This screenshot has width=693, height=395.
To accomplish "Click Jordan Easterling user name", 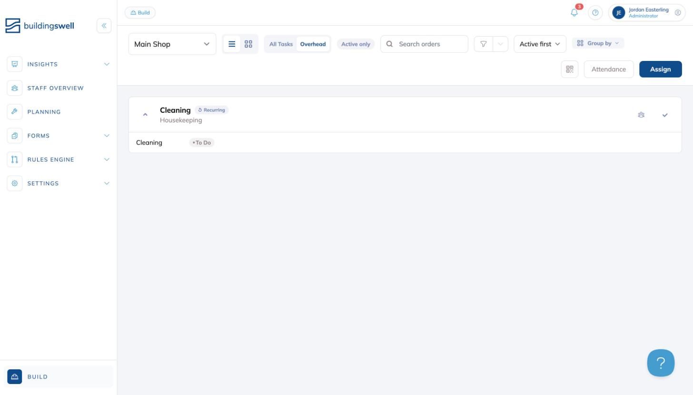I will point(648,10).
